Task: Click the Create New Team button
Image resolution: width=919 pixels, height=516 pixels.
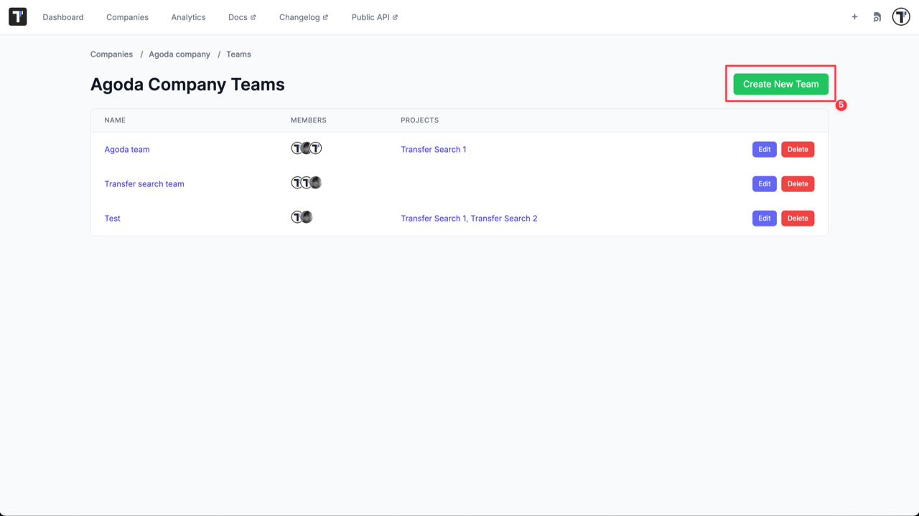Action: pyautogui.click(x=780, y=84)
